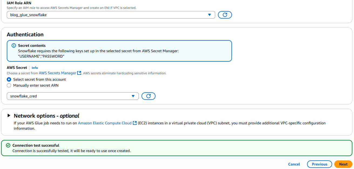This screenshot has height=169, width=354.
Task: Refresh the IAM Role ARN list
Action: (225, 15)
